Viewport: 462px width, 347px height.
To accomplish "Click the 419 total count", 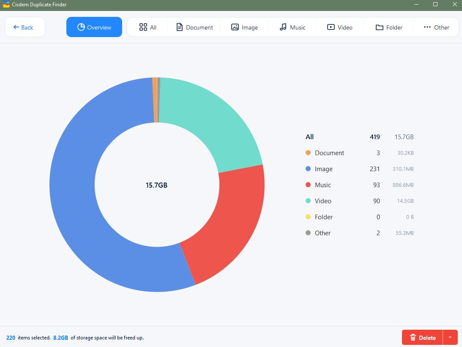I will pyautogui.click(x=375, y=137).
